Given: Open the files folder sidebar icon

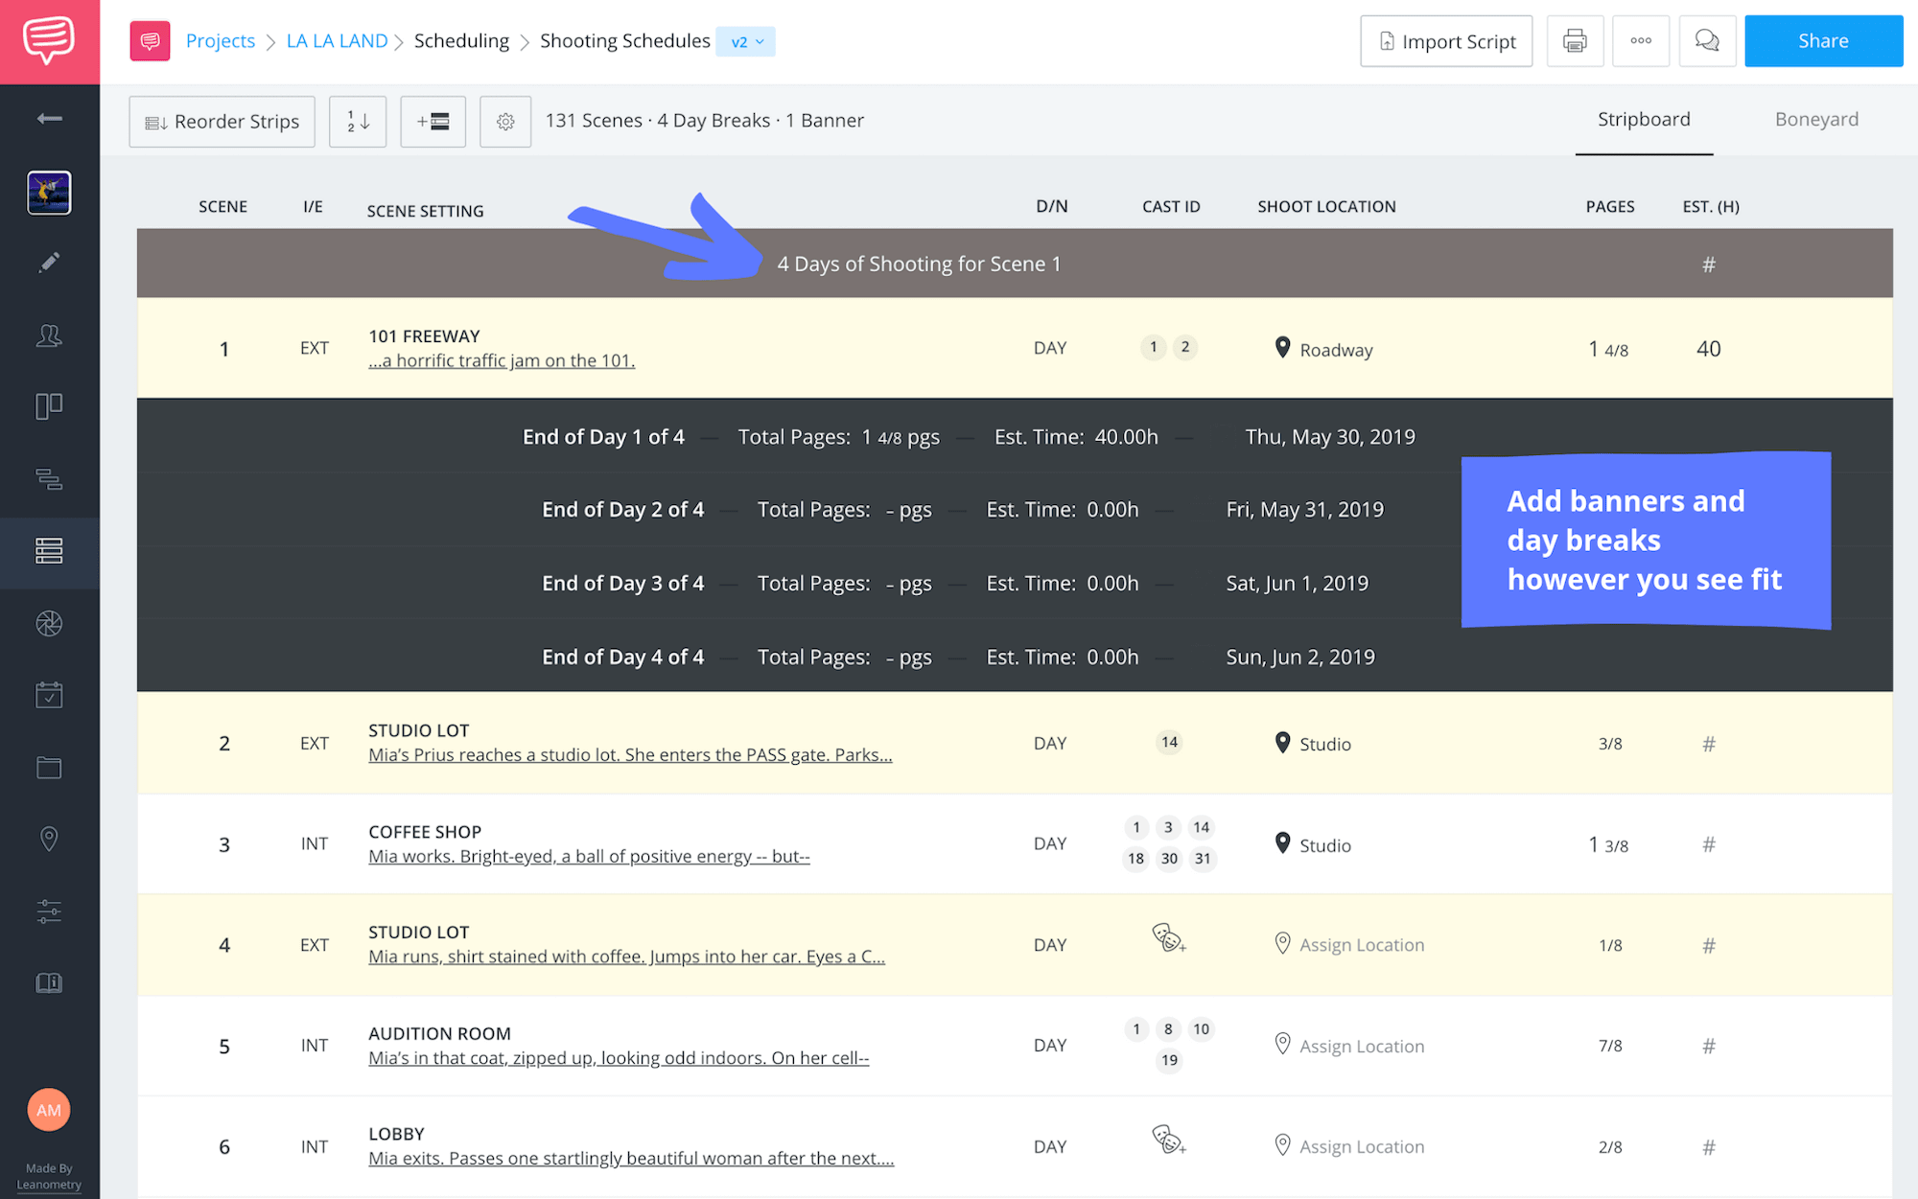Looking at the screenshot, I should click(49, 768).
